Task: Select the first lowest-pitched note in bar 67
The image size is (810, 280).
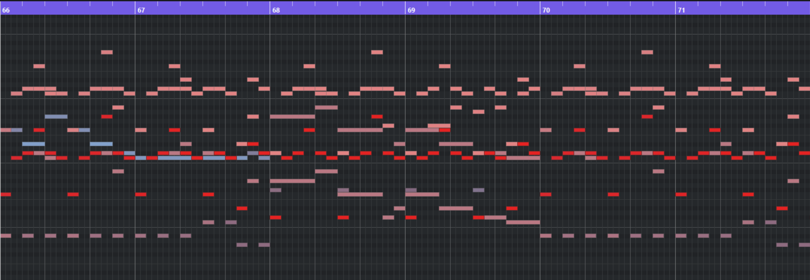Action: click(x=242, y=245)
